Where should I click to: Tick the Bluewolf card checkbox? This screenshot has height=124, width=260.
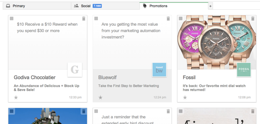pos(96,19)
